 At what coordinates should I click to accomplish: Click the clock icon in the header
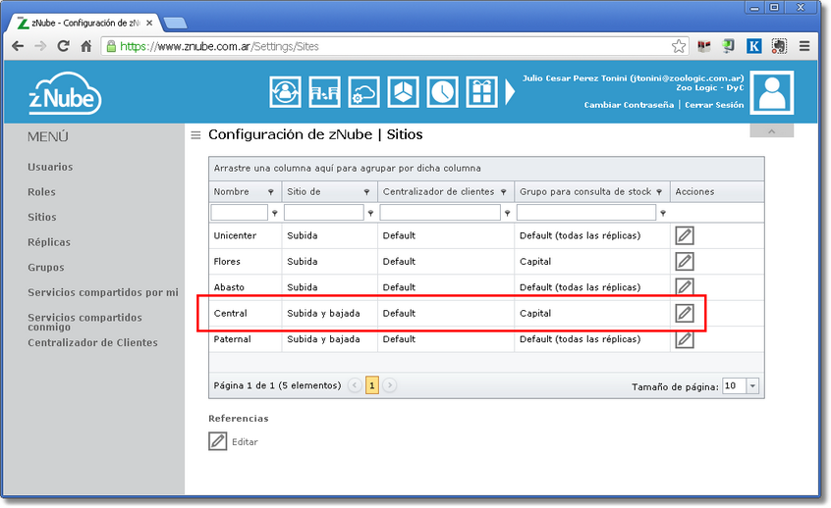[x=443, y=92]
